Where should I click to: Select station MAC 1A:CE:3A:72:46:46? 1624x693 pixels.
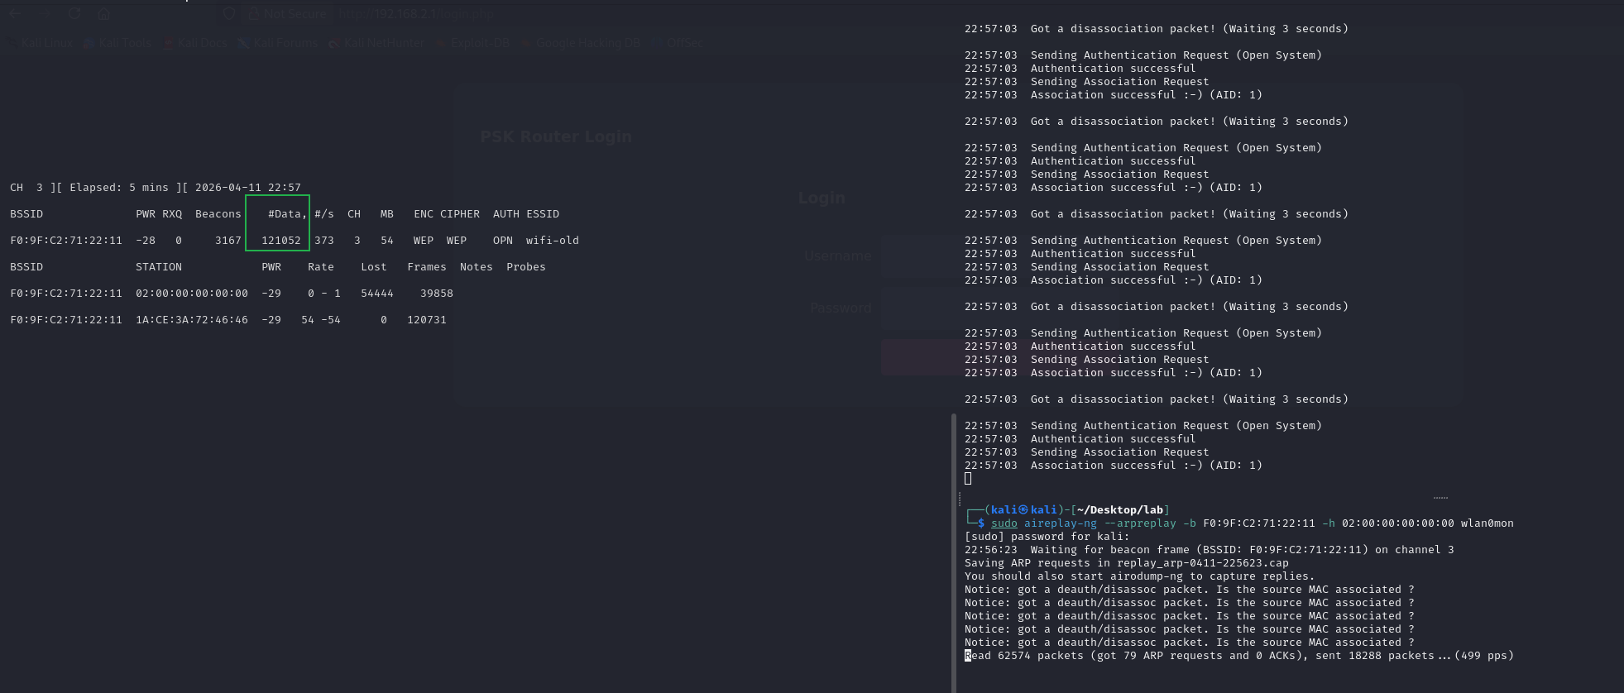click(x=192, y=320)
